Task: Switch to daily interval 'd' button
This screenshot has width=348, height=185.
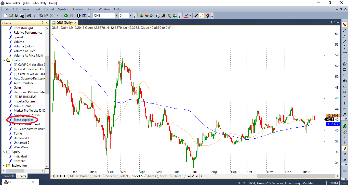Action: pos(345,148)
